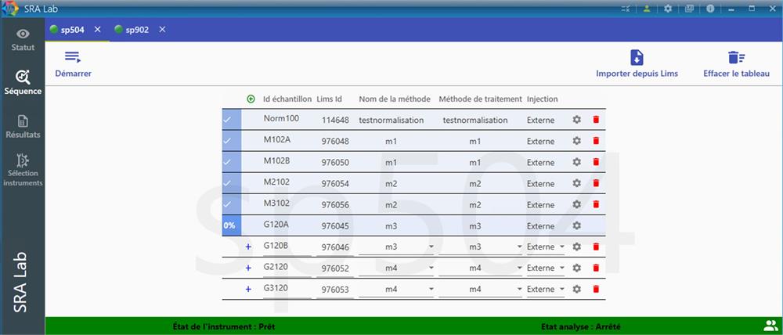
Task: Open Résultats panel from the sidebar
Action: (x=23, y=125)
